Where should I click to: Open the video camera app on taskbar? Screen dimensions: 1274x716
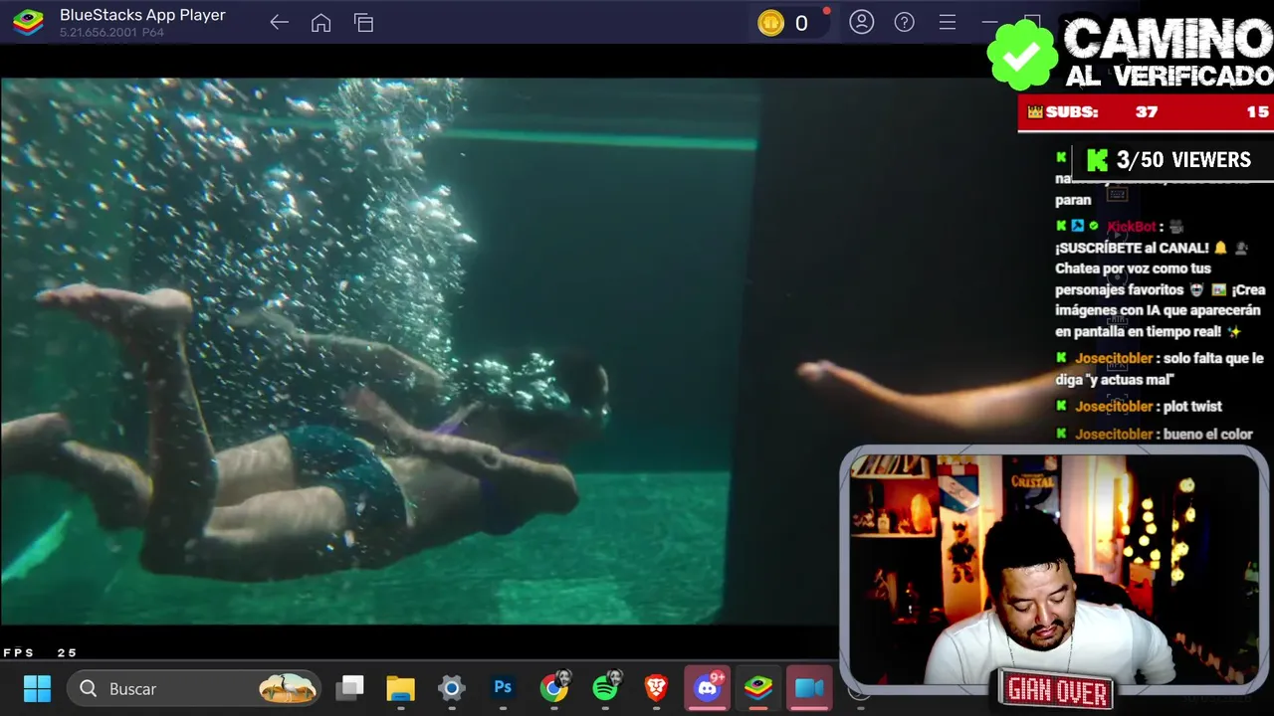pyautogui.click(x=809, y=688)
